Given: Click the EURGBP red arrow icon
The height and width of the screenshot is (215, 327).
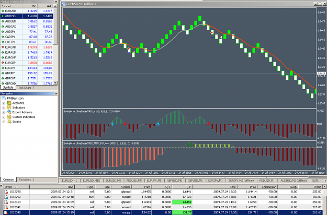Looking at the screenshot, I should pos(3,63).
